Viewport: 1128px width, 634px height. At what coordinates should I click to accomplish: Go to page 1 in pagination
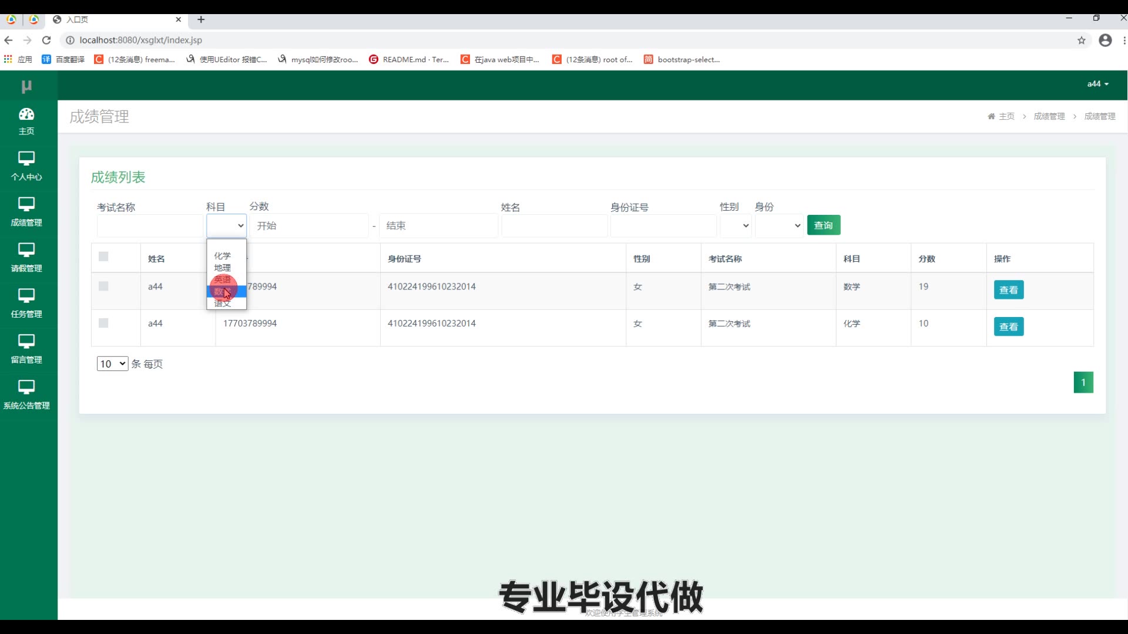(x=1083, y=382)
